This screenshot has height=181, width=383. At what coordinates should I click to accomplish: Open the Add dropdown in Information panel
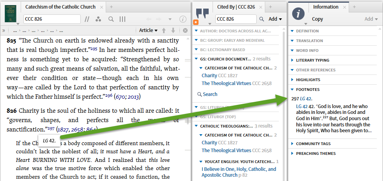[371, 19]
